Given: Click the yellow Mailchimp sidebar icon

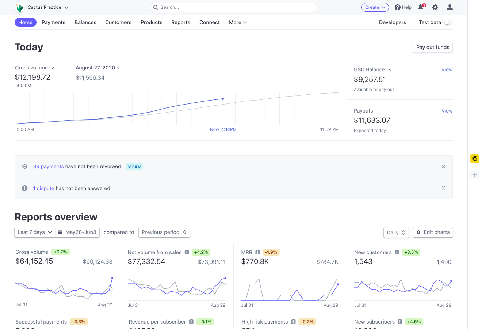Looking at the screenshot, I should (x=474, y=159).
